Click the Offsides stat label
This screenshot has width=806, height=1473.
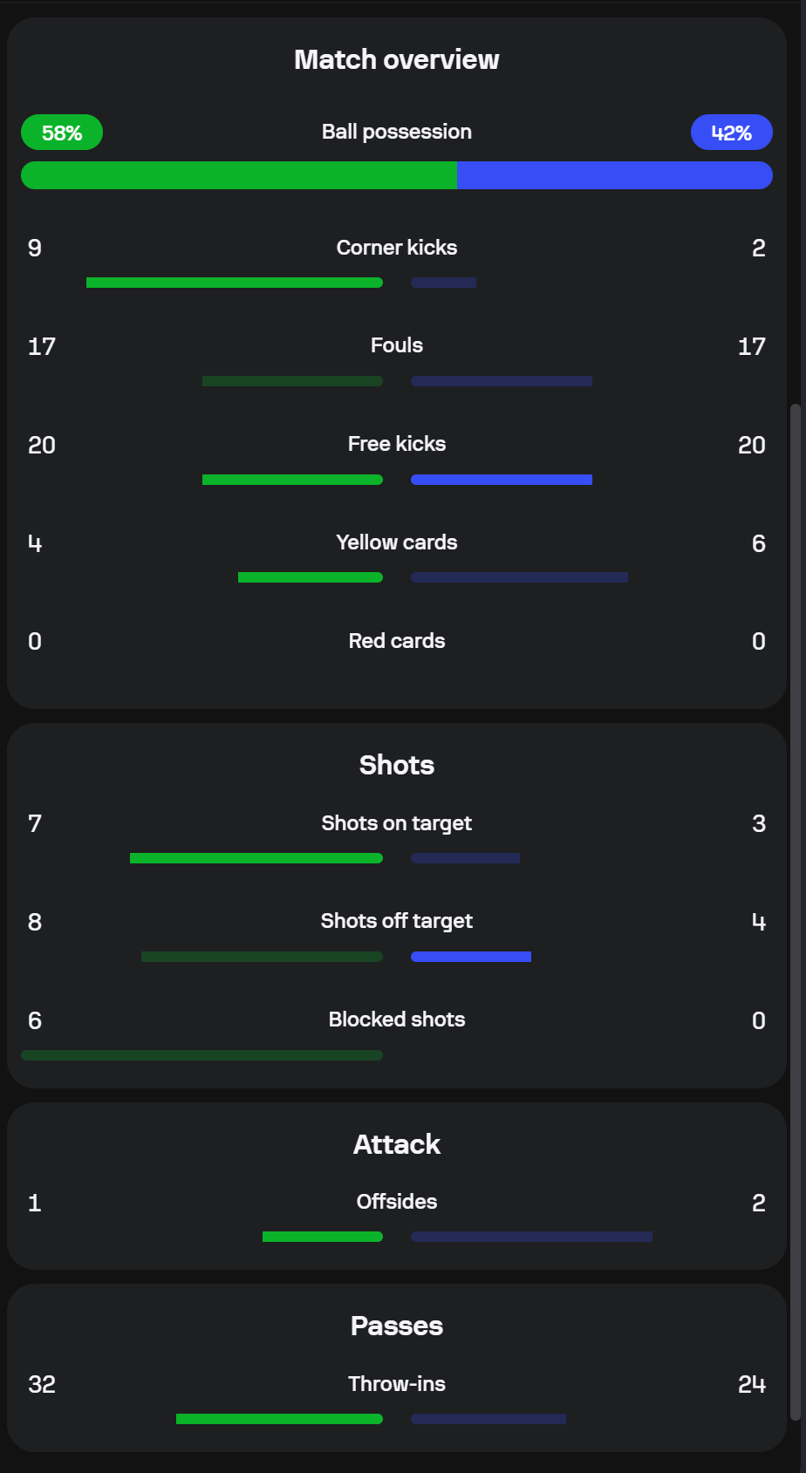396,1202
